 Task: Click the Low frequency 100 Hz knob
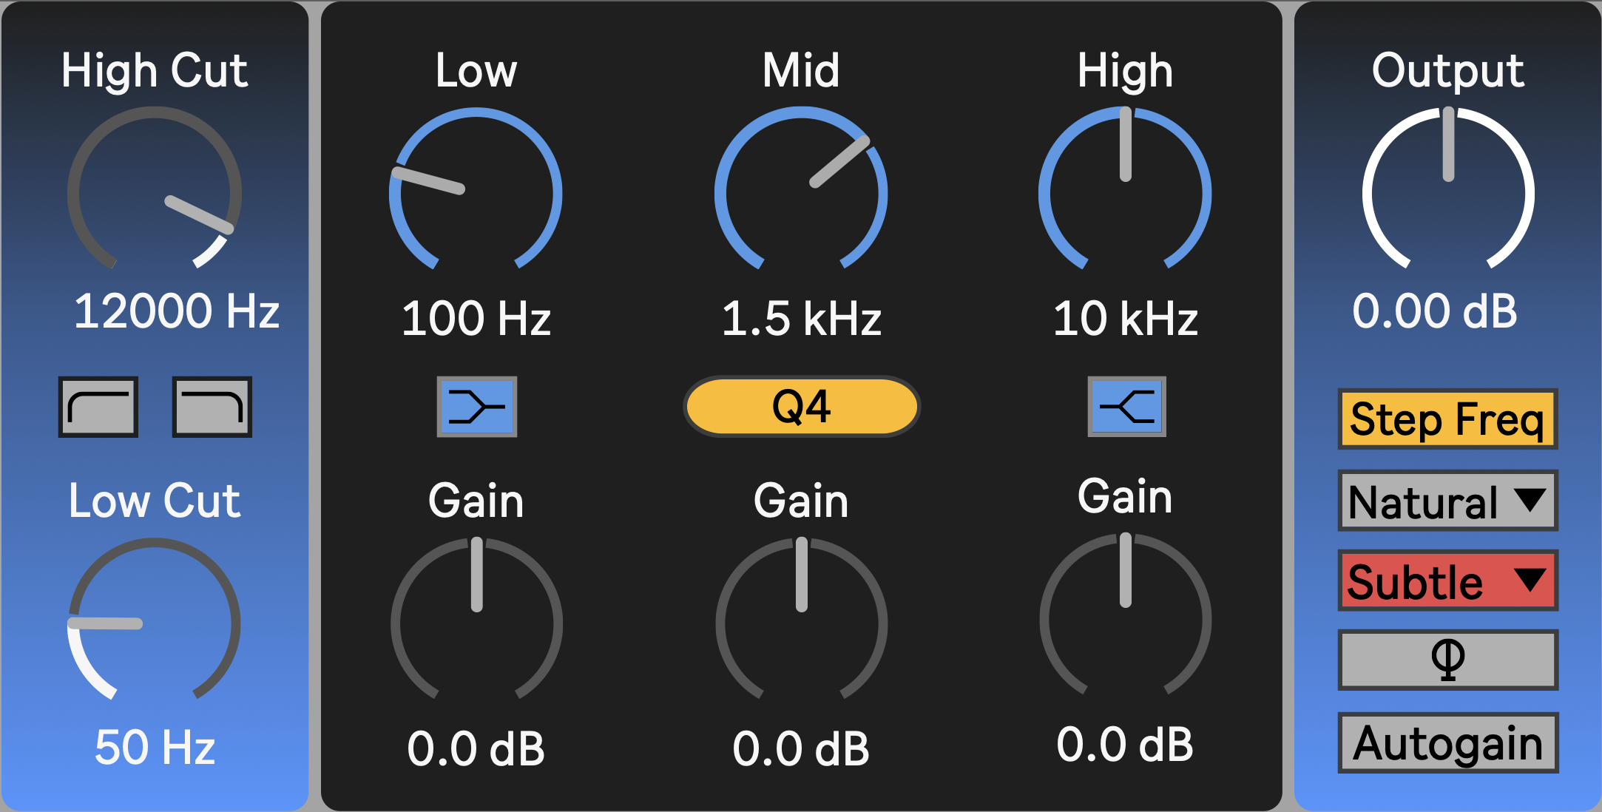[x=476, y=194]
